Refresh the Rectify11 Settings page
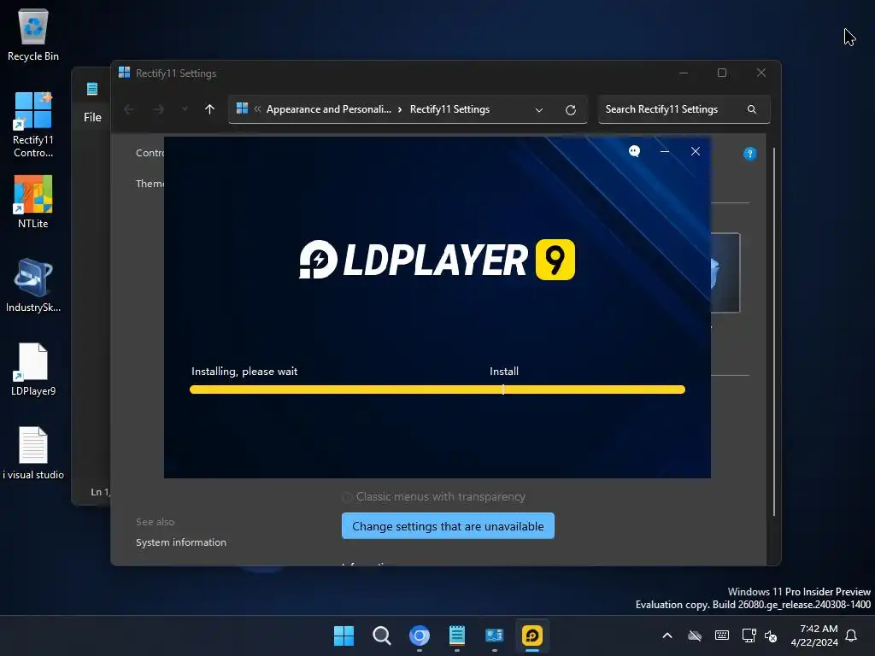Screen dimensions: 875x656 [x=570, y=110]
